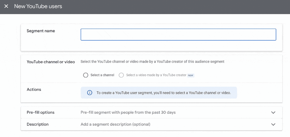The height and width of the screenshot is (137, 290).
Task: Click the 'New YouTube users' title
Action: pos(38,6)
